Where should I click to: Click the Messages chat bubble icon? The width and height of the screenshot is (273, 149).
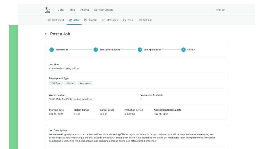(104, 20)
